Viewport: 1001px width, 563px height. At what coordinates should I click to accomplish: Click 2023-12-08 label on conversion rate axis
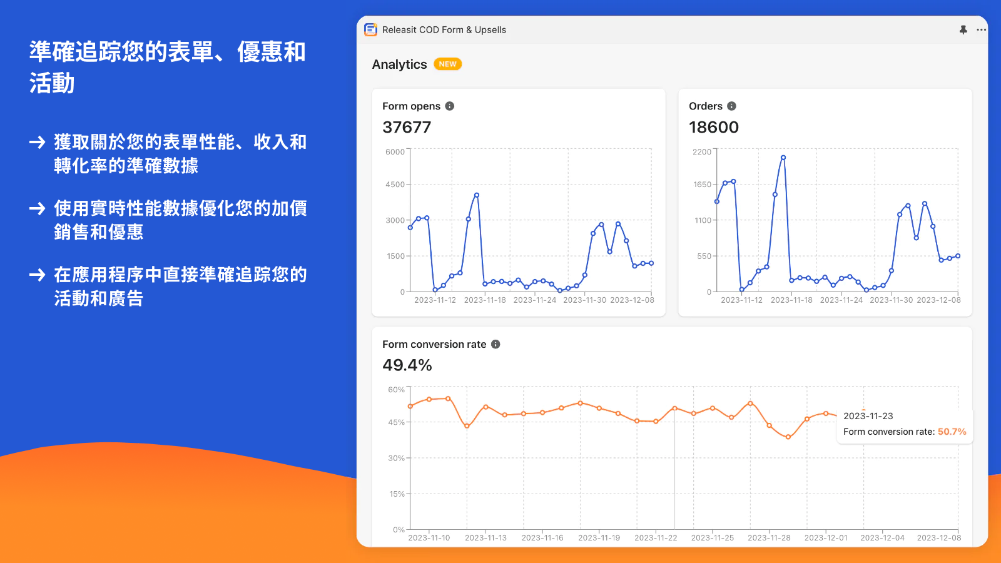tap(939, 538)
